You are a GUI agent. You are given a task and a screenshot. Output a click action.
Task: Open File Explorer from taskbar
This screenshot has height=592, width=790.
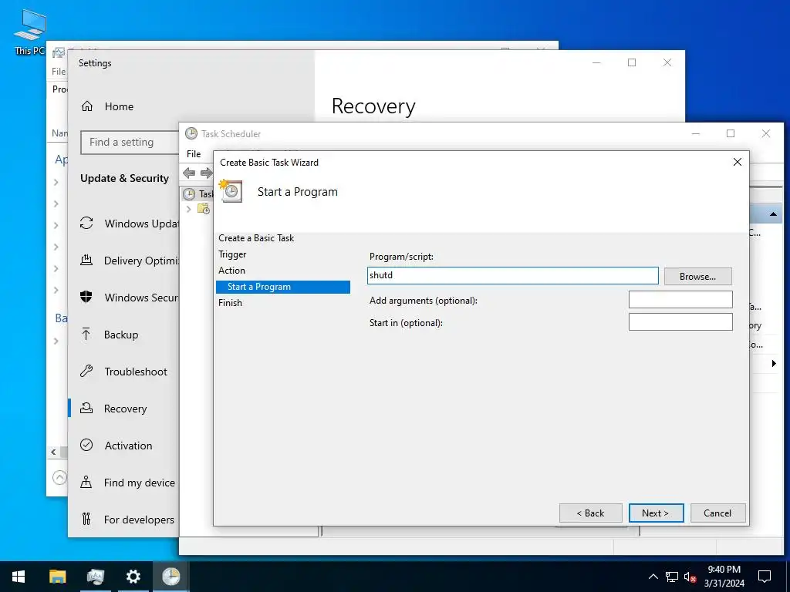click(x=57, y=577)
